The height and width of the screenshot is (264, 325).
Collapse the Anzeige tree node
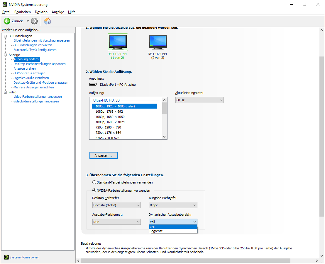click(5, 55)
